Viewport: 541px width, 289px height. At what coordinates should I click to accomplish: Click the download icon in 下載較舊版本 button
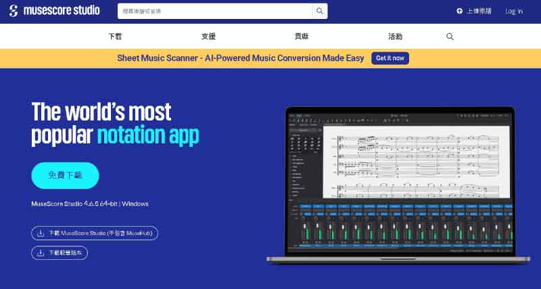click(x=40, y=253)
